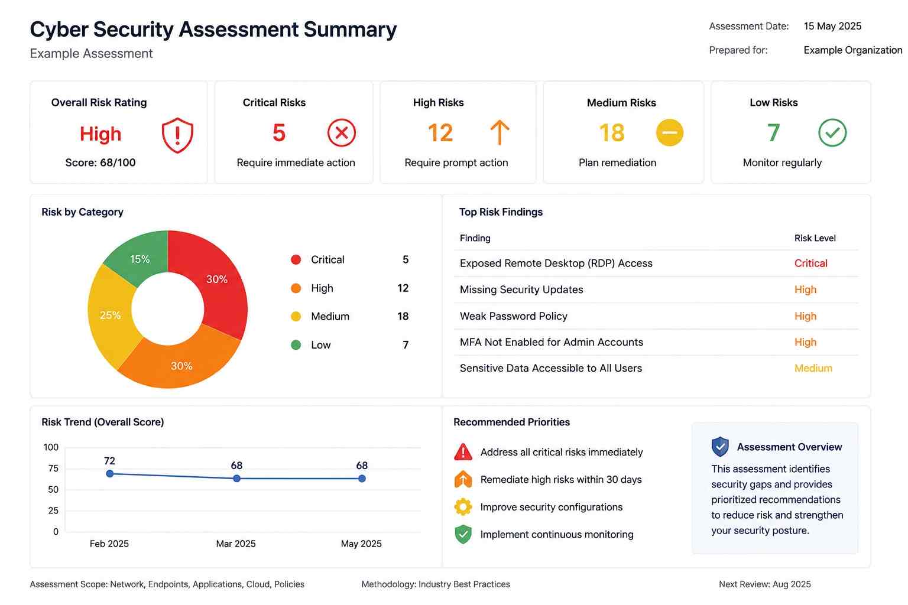
Task: Click the Risk Trend (Overall Score) heading
Action: tap(103, 422)
